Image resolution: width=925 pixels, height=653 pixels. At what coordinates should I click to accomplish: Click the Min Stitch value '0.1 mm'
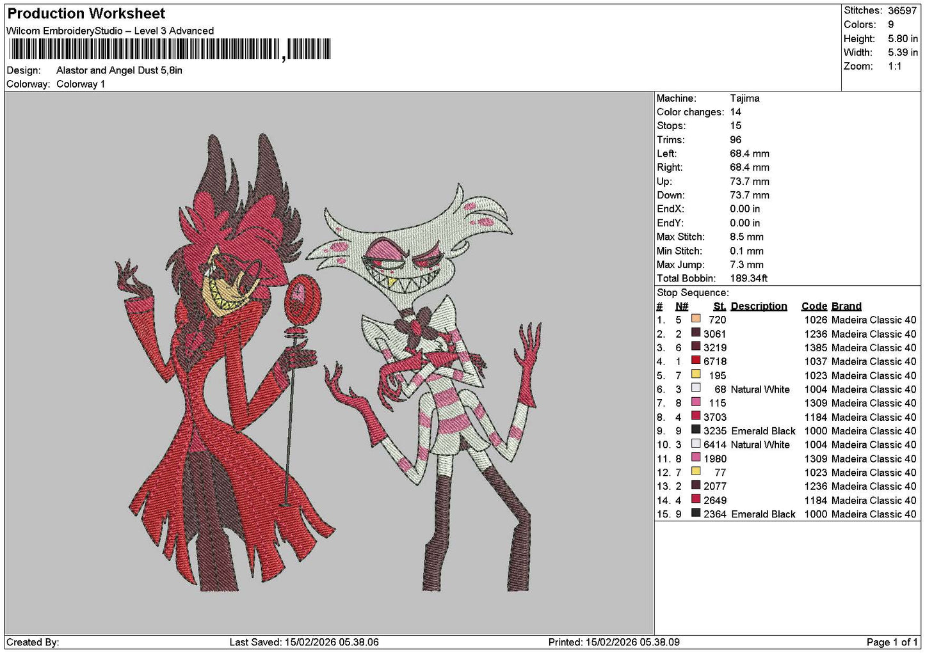747,251
